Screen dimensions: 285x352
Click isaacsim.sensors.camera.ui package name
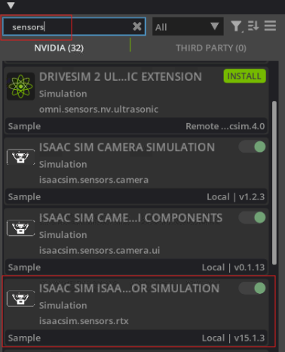[100, 250]
